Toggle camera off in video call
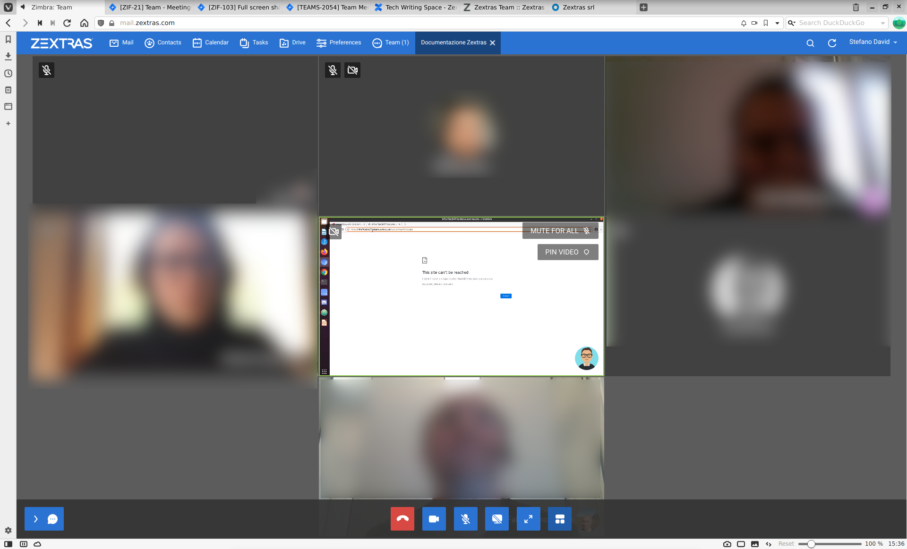This screenshot has width=907, height=549. point(433,518)
